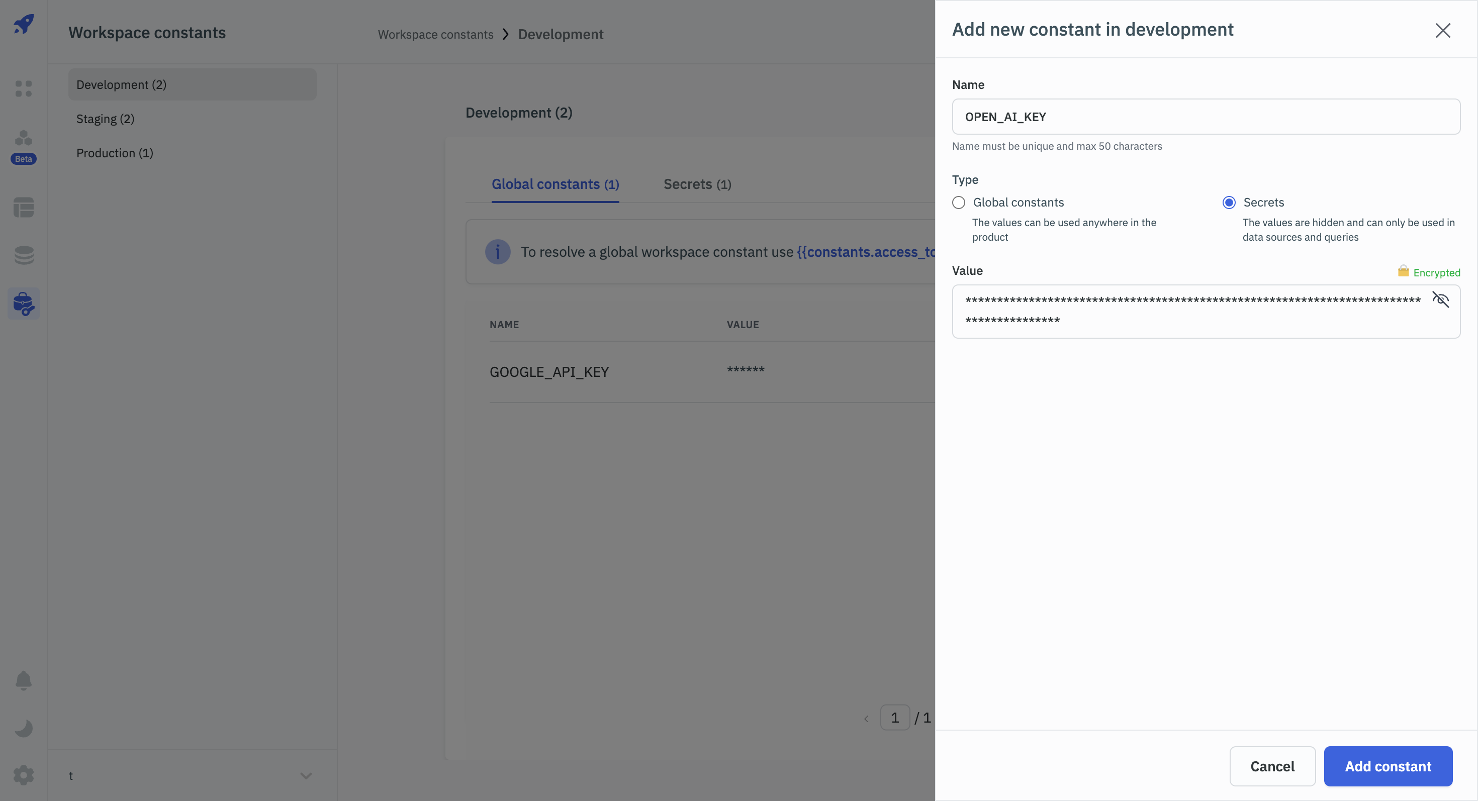Screen dimensions: 1478x801
Task: Click Cancel to dismiss the dialog
Action: click(1273, 765)
